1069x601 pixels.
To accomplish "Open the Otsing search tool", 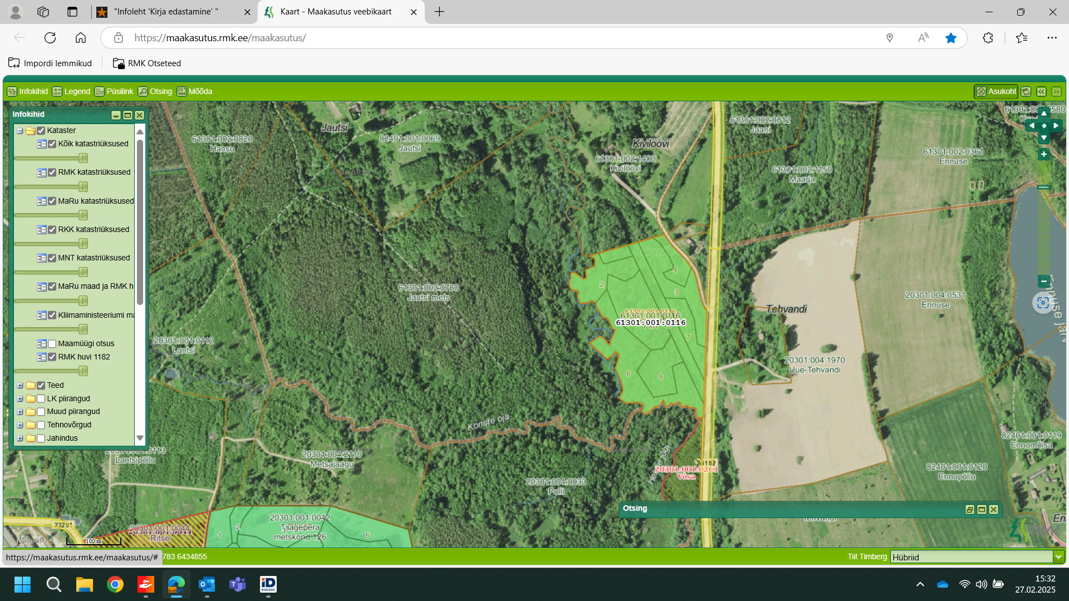I will (x=155, y=91).
